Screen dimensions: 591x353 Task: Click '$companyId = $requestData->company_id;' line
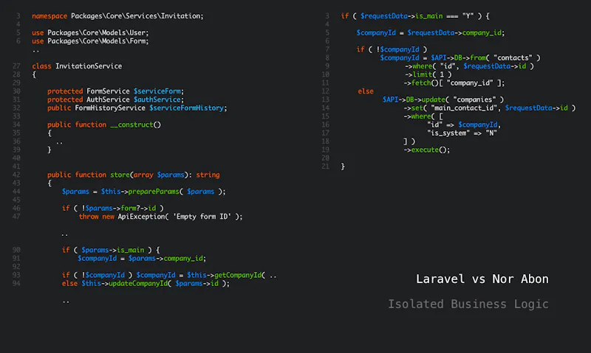(x=431, y=32)
